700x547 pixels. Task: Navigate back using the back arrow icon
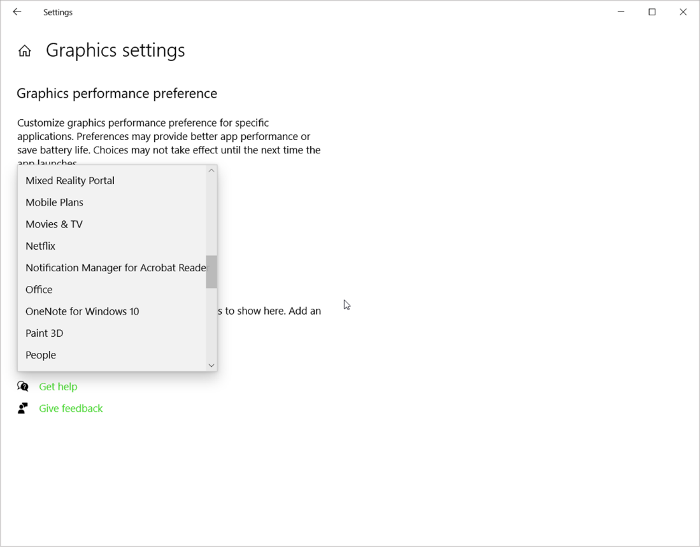click(17, 11)
